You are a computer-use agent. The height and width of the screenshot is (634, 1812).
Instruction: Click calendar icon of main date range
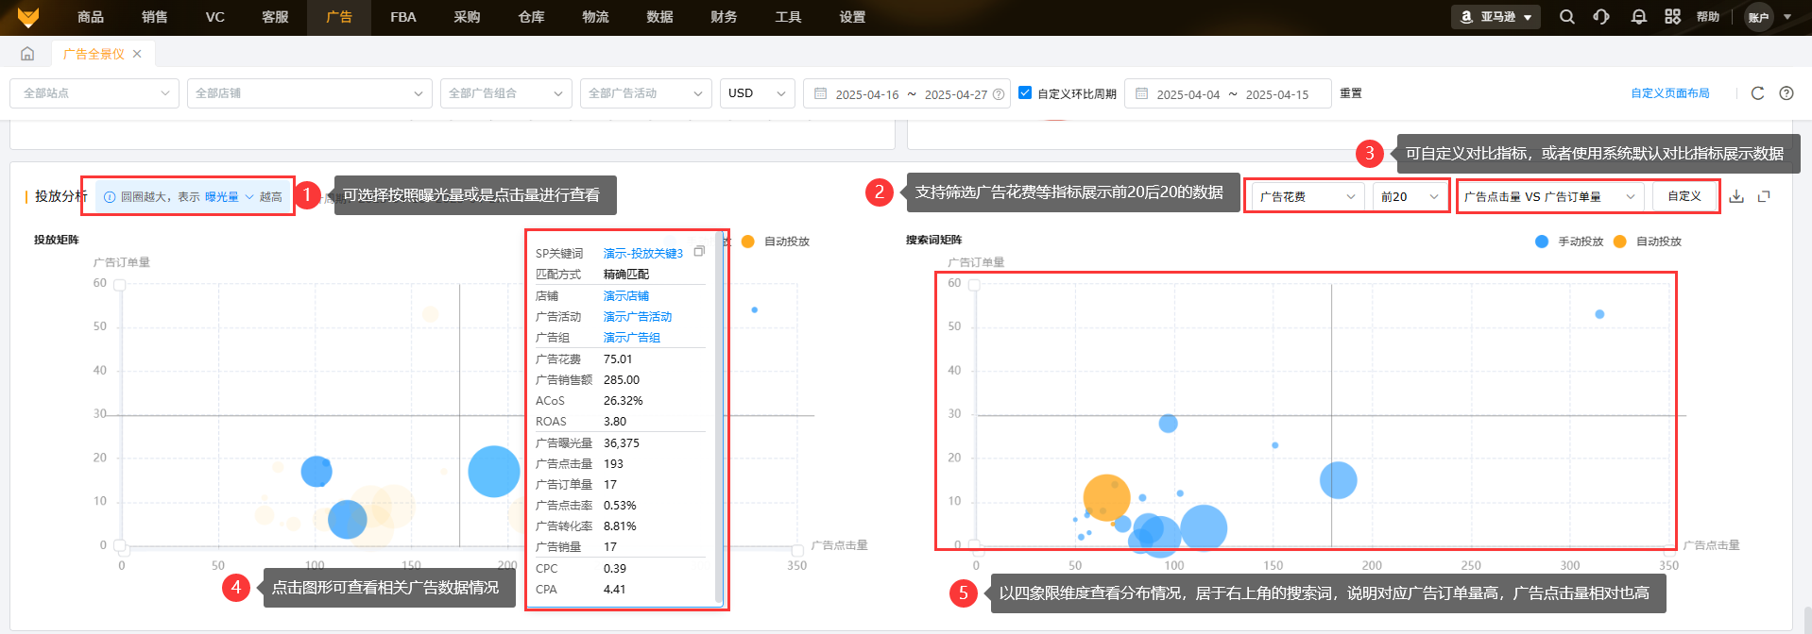pos(820,93)
